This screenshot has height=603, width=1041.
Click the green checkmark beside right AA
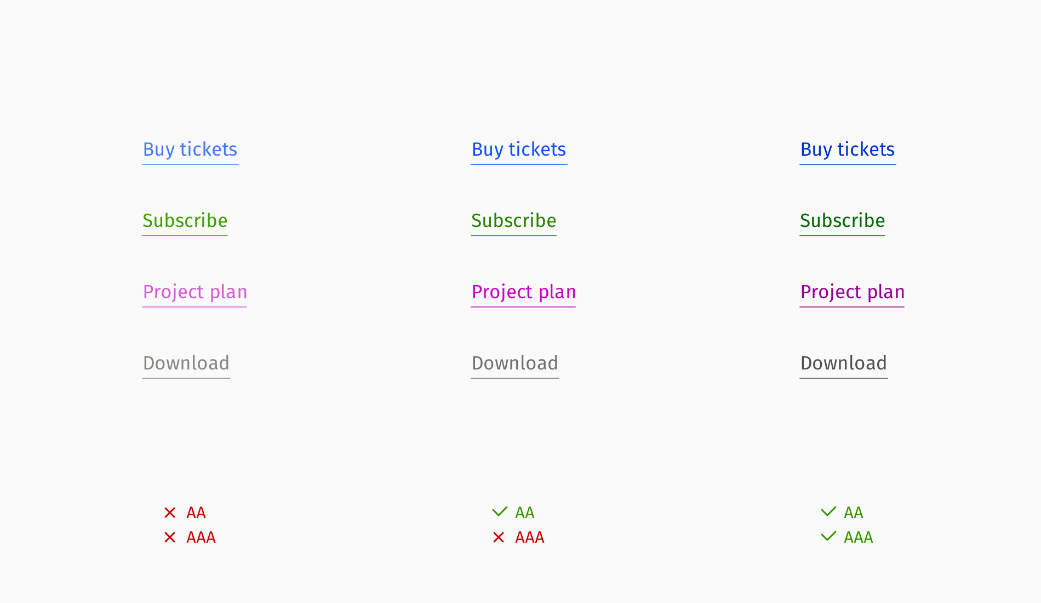click(828, 512)
